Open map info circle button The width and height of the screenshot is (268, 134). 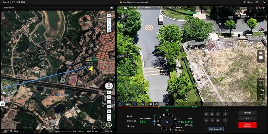pyautogui.click(x=109, y=97)
